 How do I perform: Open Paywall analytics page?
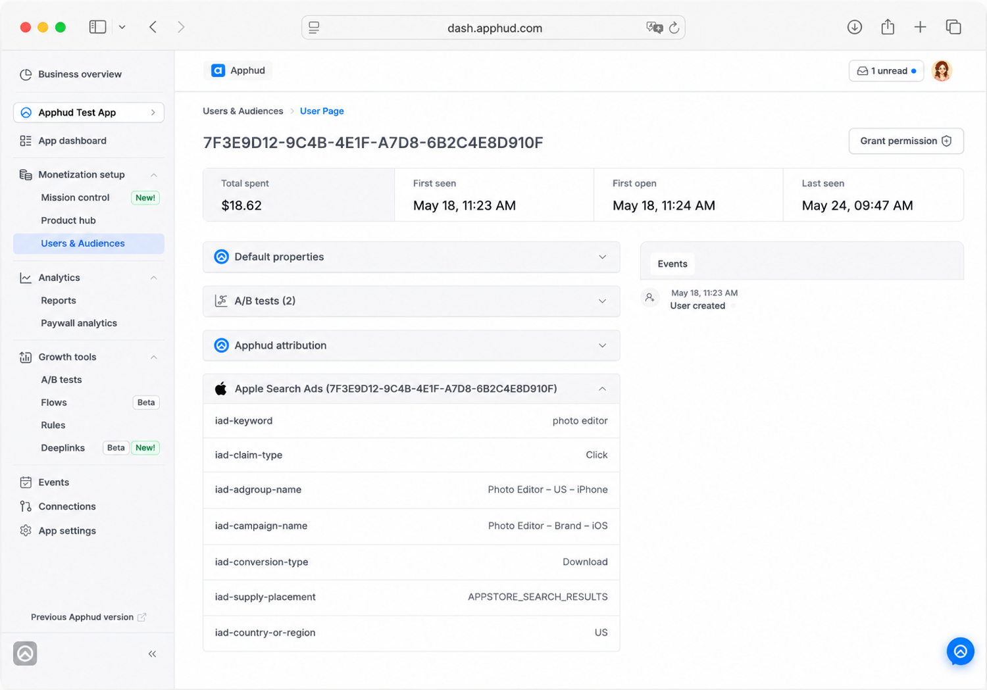(79, 323)
